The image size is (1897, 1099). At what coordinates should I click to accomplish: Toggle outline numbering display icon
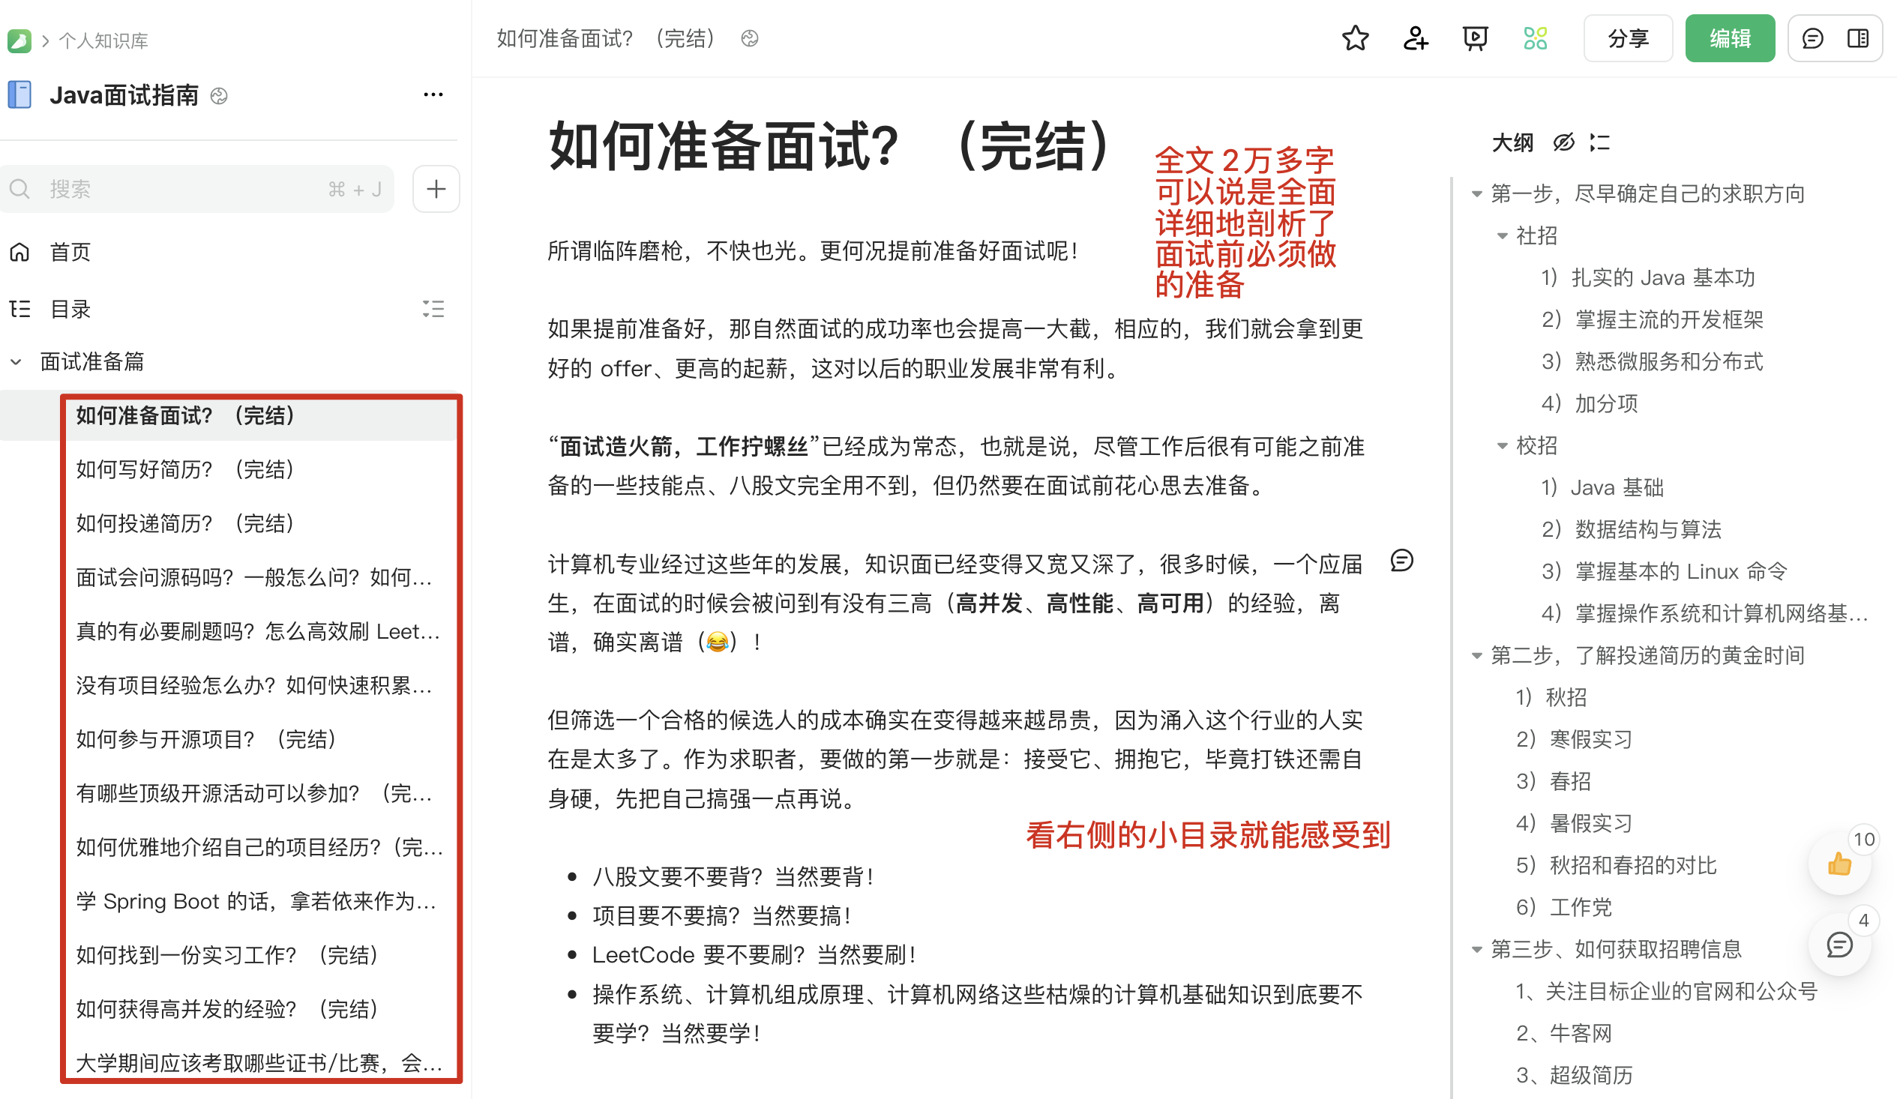click(1602, 143)
